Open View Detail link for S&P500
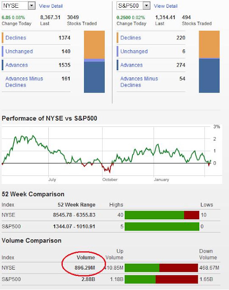 (x=166, y=6)
